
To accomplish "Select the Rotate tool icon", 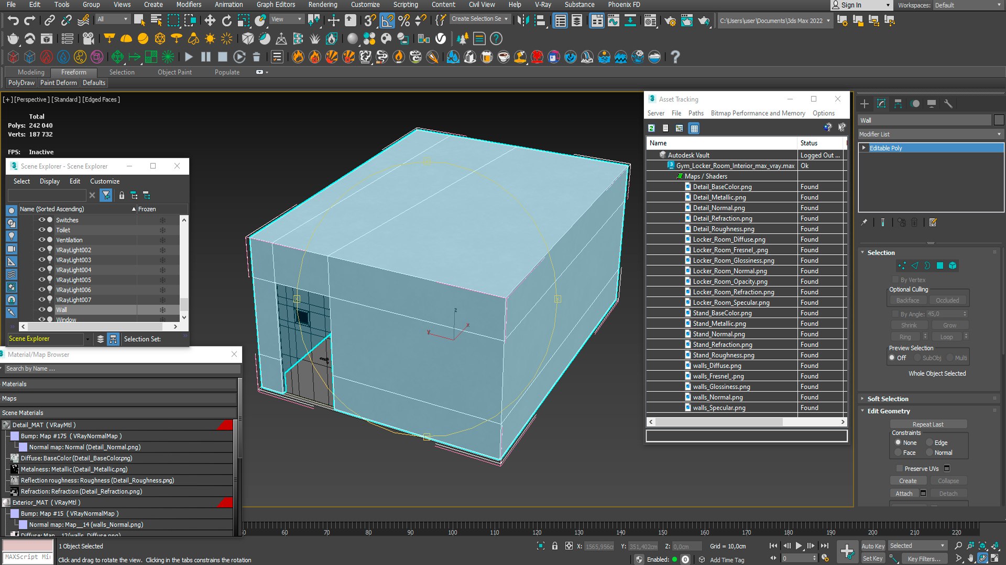I will (226, 20).
